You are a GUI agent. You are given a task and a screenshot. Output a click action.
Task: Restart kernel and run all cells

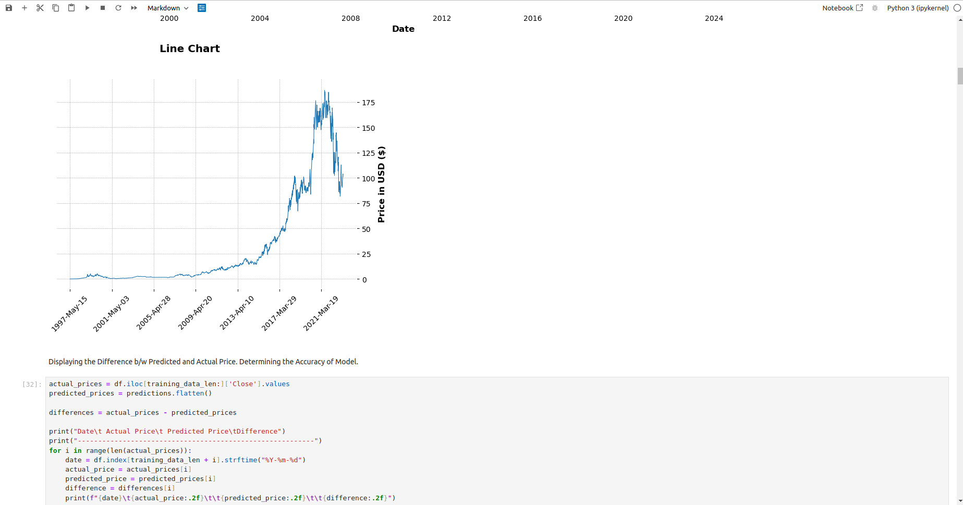(134, 8)
